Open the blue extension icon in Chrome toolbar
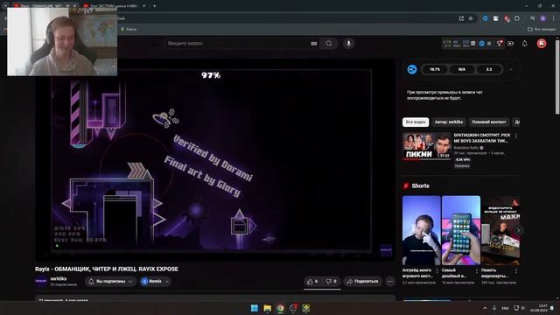Image resolution: width=560 pixels, height=315 pixels. [485, 18]
